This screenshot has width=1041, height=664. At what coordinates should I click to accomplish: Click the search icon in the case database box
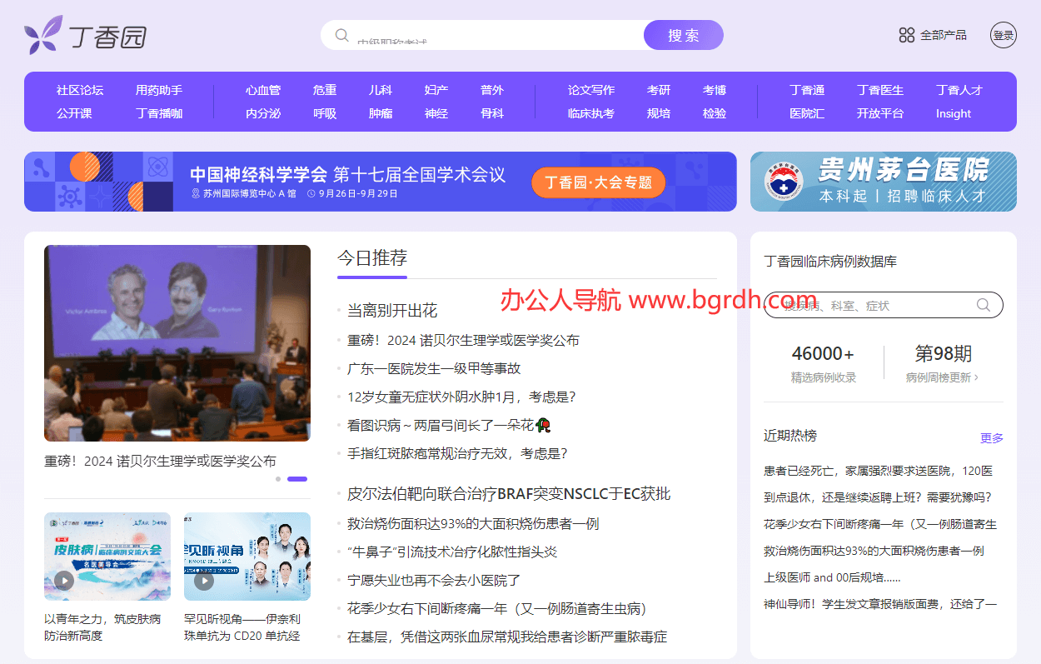[984, 305]
